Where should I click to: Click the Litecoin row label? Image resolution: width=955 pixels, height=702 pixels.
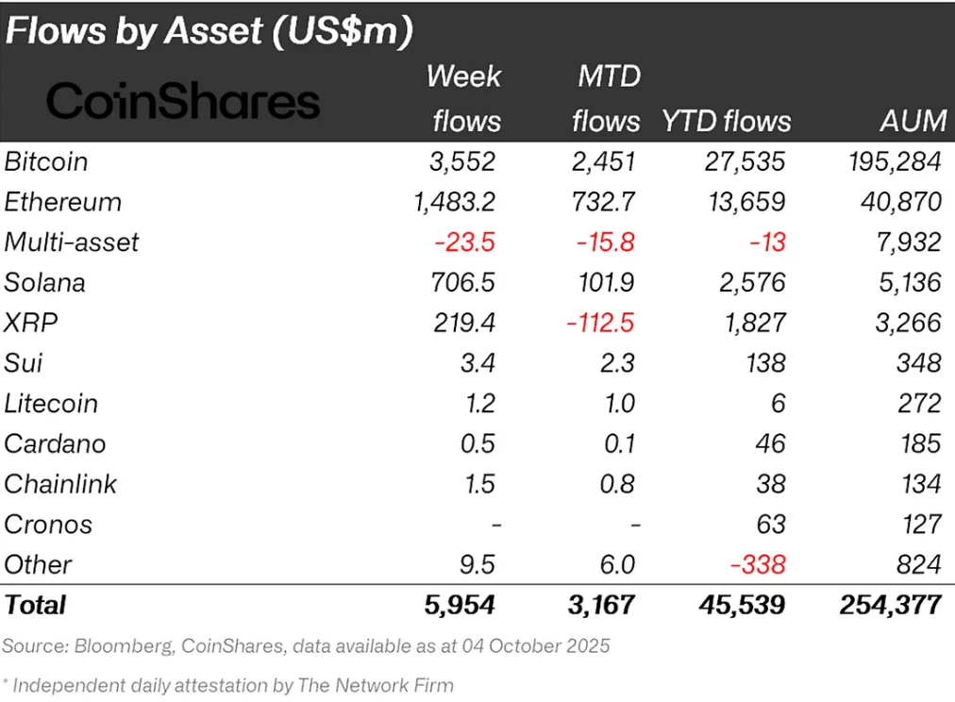point(51,404)
